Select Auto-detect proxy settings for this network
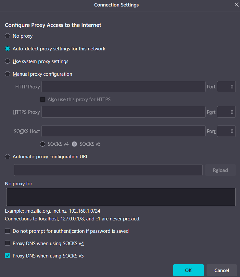The height and width of the screenshot is (277, 240). 7,49
